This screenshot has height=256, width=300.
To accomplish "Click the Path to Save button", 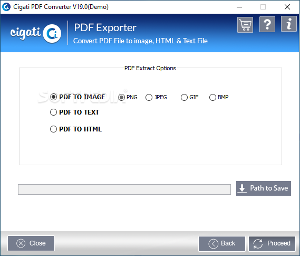I will click(264, 188).
